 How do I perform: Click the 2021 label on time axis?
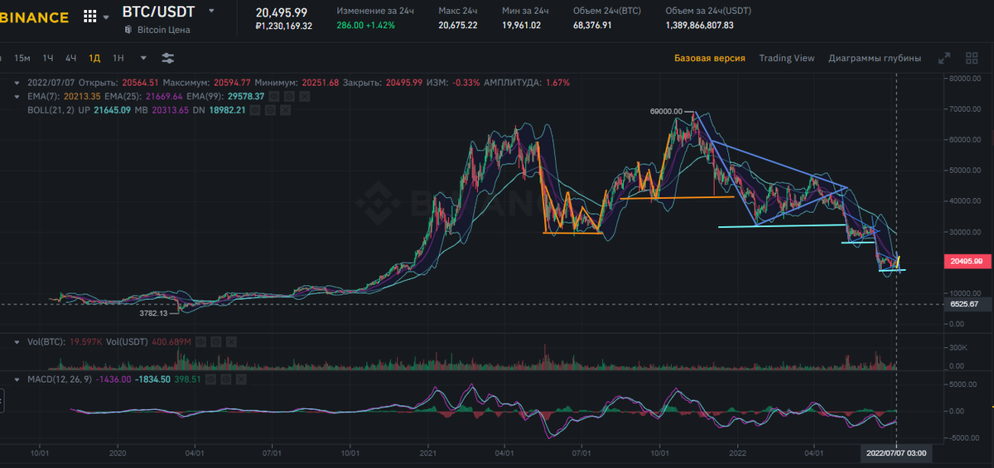pos(427,453)
